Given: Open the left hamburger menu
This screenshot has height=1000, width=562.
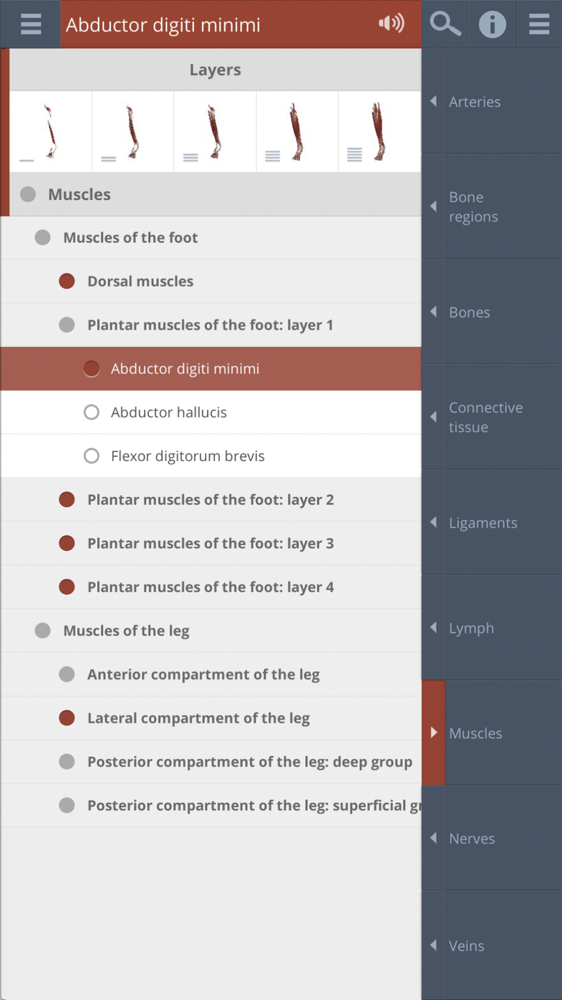Looking at the screenshot, I should pyautogui.click(x=30, y=24).
